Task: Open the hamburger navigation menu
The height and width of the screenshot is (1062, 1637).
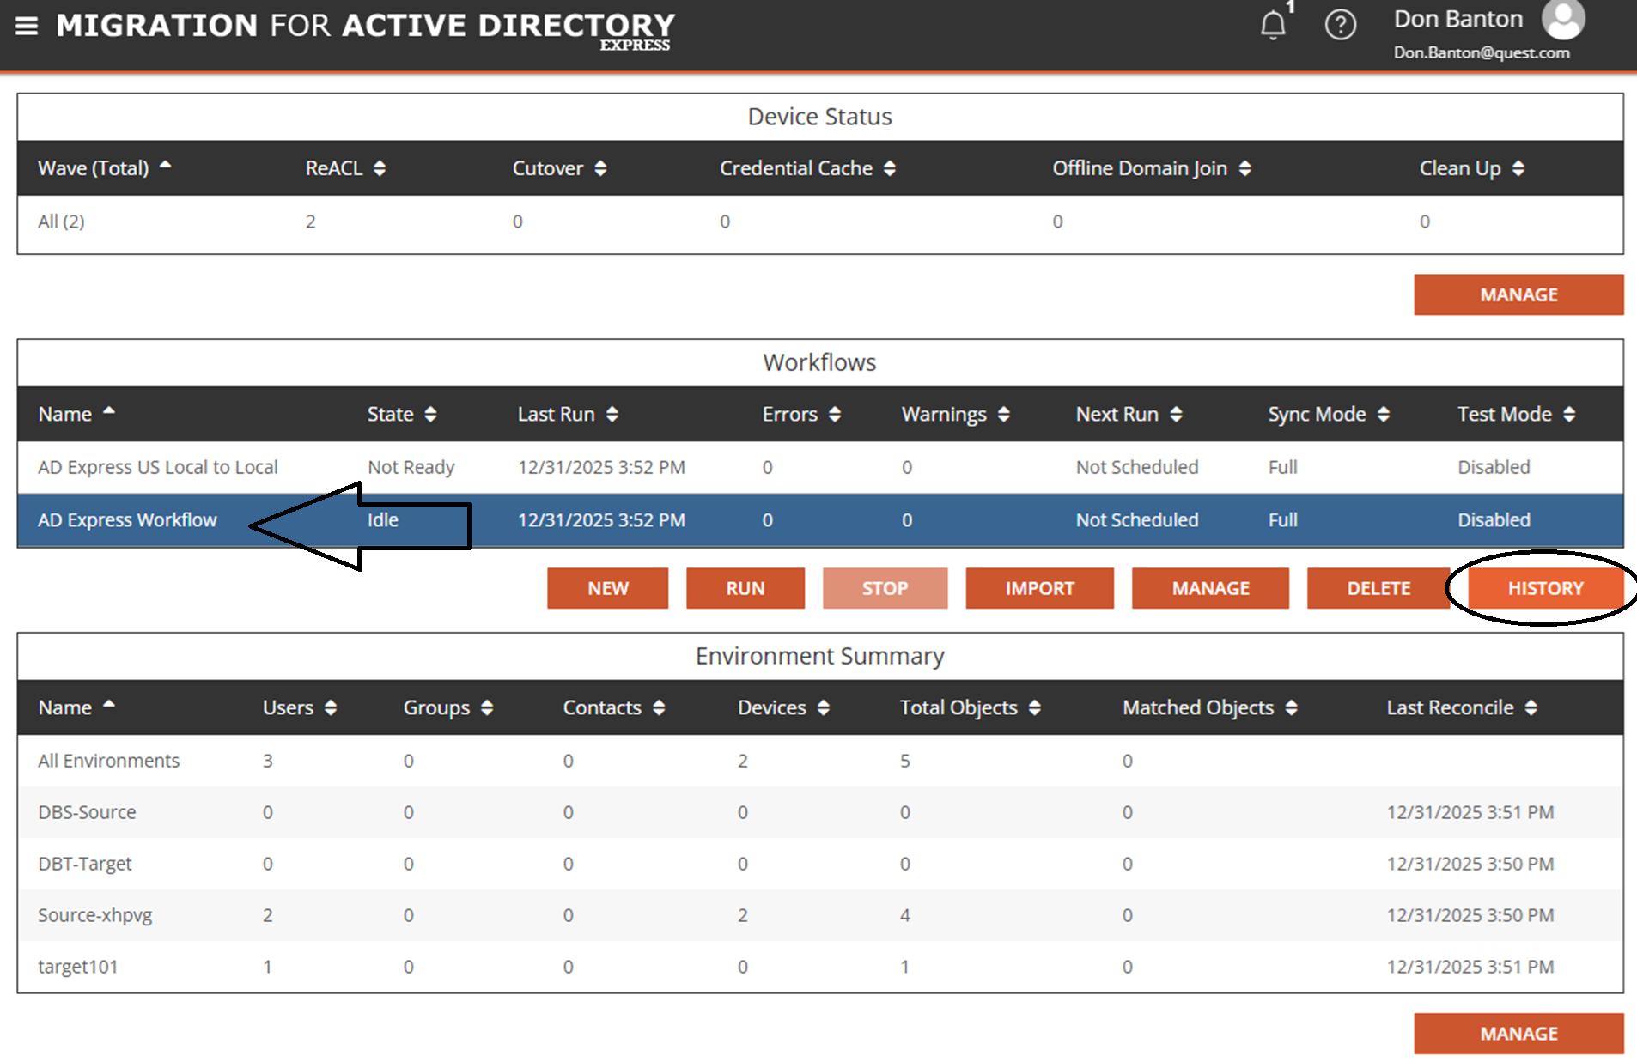Action: [x=27, y=26]
